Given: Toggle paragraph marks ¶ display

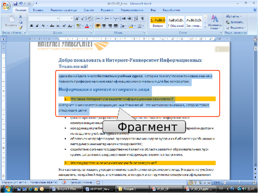Looking at the screenshot, I should pos(143,18).
